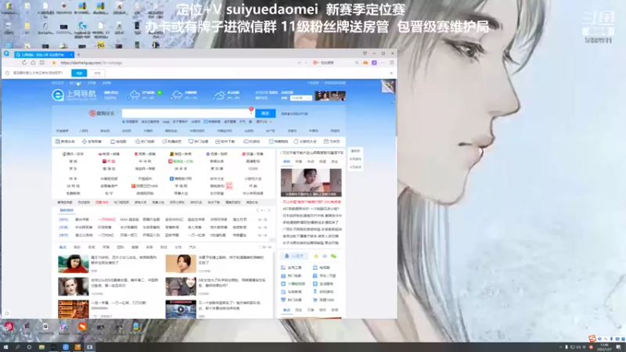Click blue confirm button in notification bar
The height and width of the screenshot is (352, 626).
79,73
